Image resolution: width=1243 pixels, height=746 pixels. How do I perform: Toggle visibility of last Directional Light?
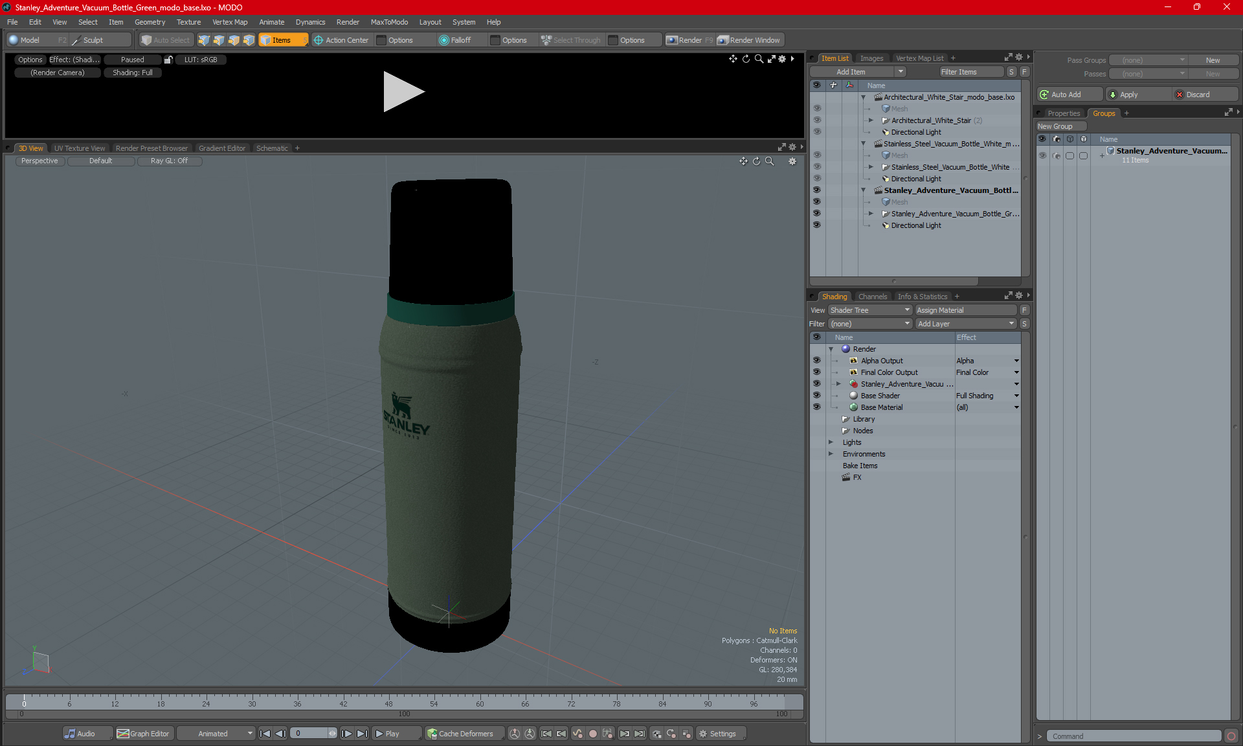(816, 225)
